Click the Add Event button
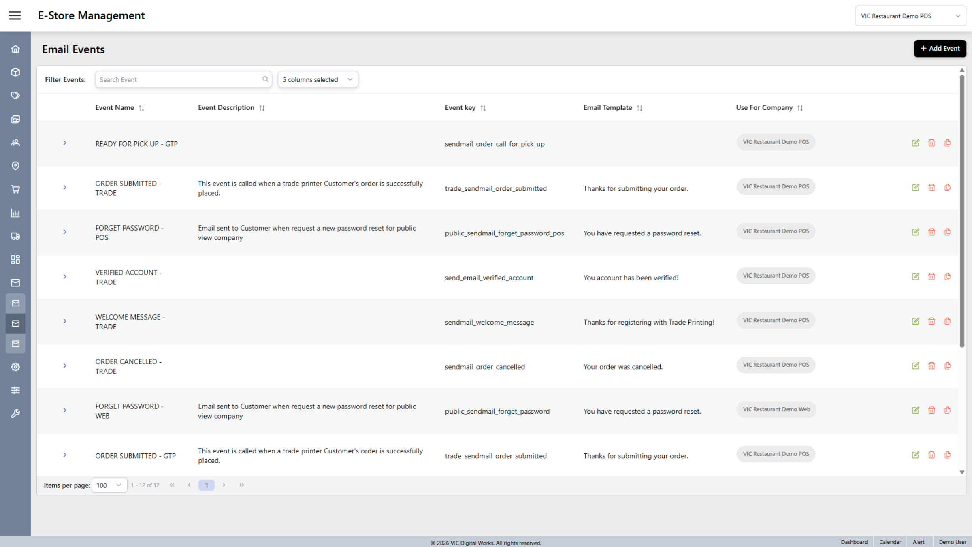Screen dimensions: 972x547 click(940, 48)
